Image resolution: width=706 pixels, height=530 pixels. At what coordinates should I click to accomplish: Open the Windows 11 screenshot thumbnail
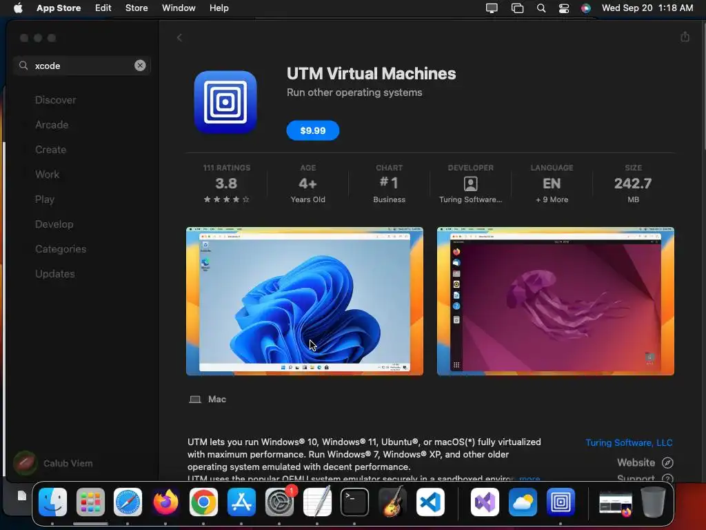pyautogui.click(x=305, y=301)
